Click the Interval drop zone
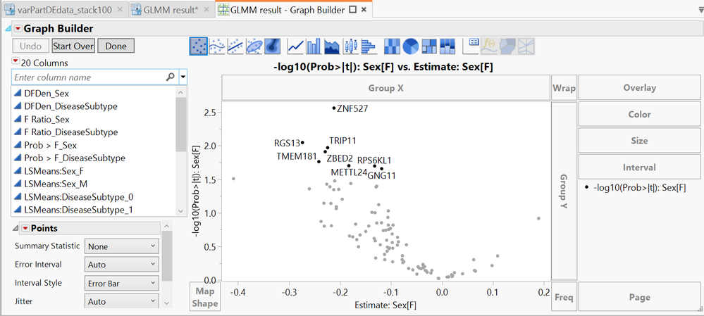 (639, 168)
